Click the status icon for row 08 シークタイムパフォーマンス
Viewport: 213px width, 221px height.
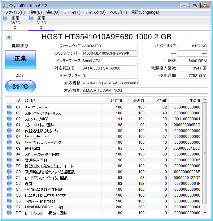coord(9,142)
